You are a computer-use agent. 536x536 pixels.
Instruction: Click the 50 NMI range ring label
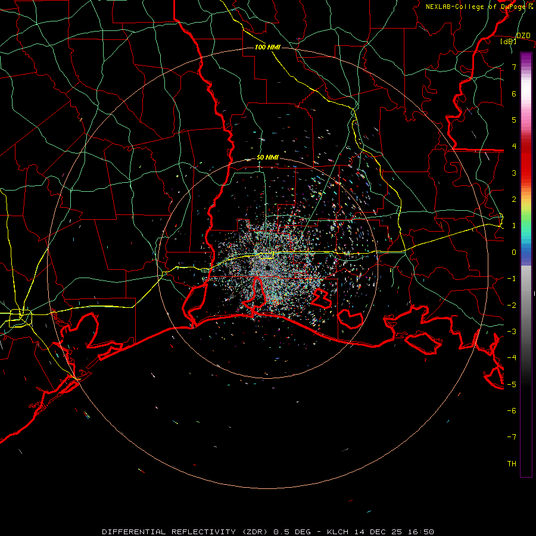coord(267,157)
